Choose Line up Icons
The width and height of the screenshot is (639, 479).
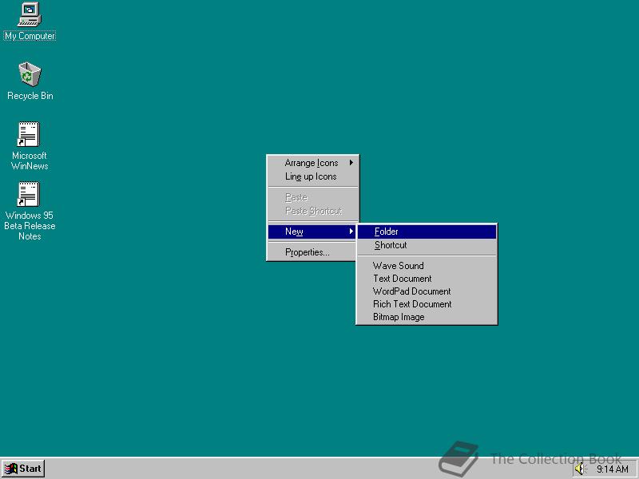313,176
